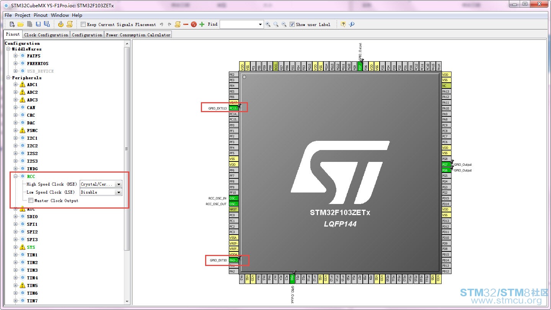Click the Undo arrow icon

161,24
